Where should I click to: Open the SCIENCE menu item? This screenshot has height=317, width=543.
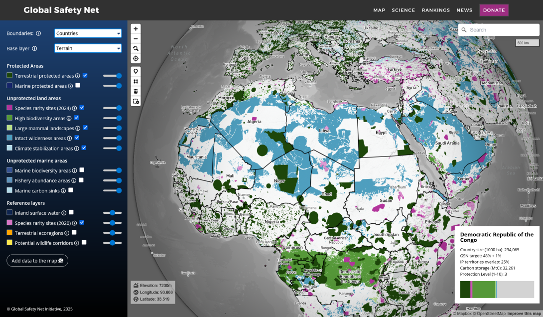click(x=403, y=10)
